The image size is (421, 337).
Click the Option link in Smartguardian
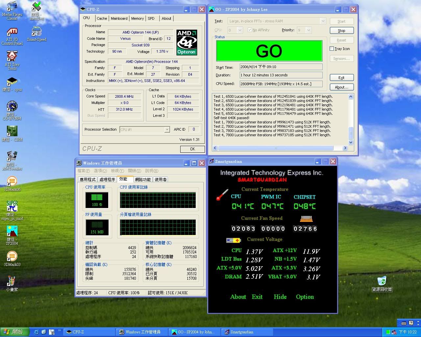(x=305, y=297)
